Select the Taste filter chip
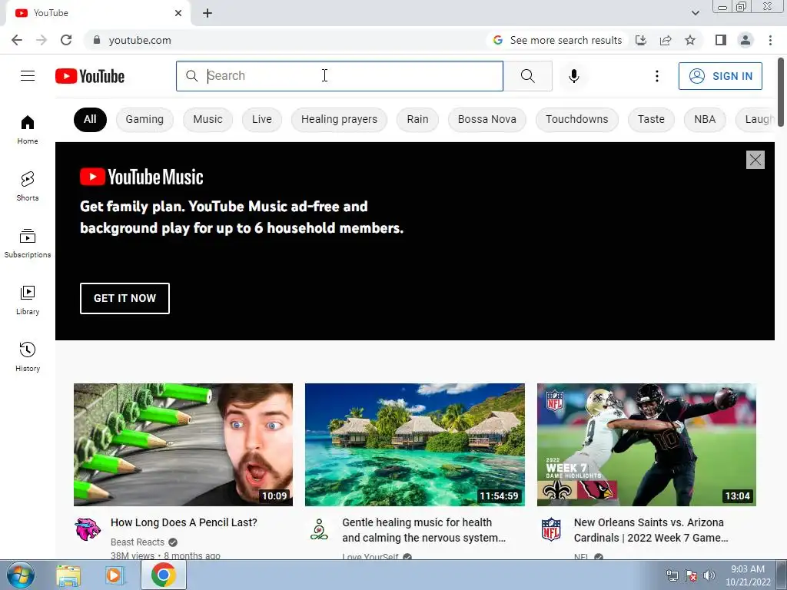The width and height of the screenshot is (787, 590). (651, 119)
